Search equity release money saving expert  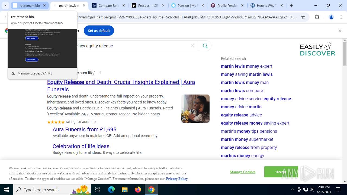click(255, 123)
